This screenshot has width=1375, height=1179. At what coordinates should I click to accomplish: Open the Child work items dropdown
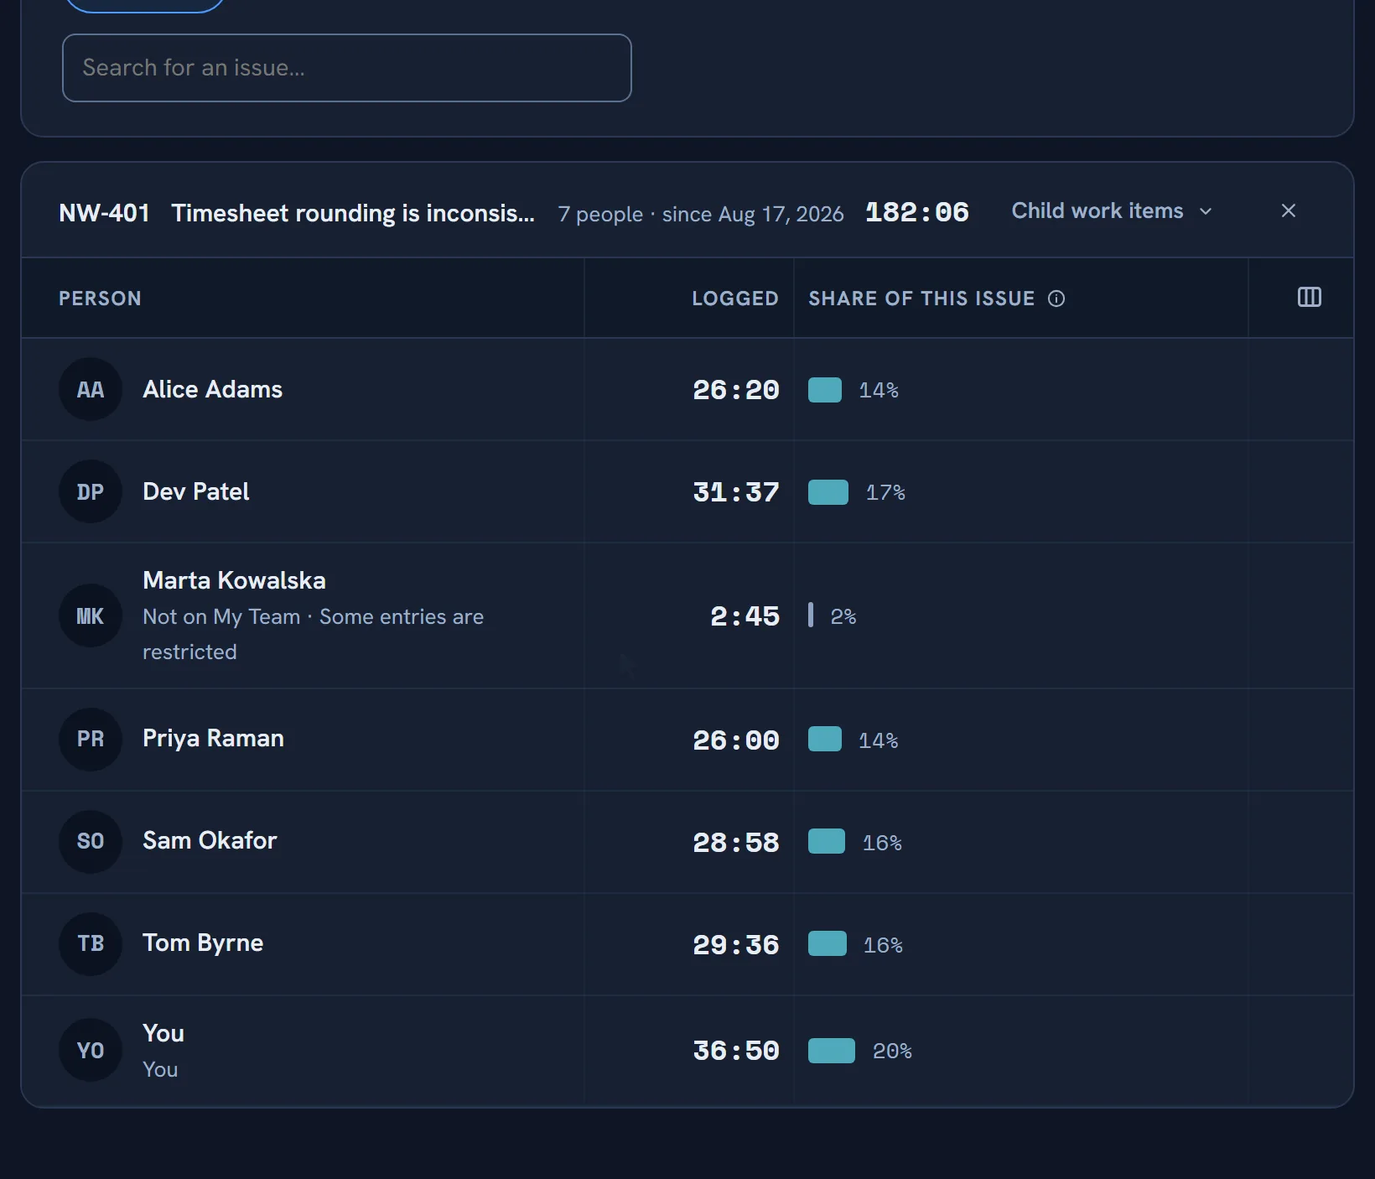[1112, 211]
